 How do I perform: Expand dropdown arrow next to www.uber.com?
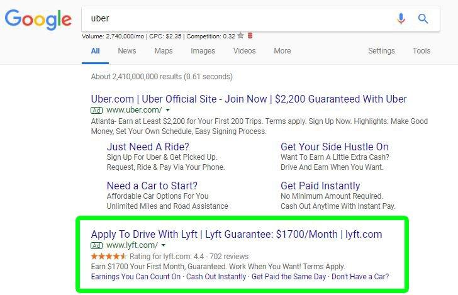click(167, 110)
